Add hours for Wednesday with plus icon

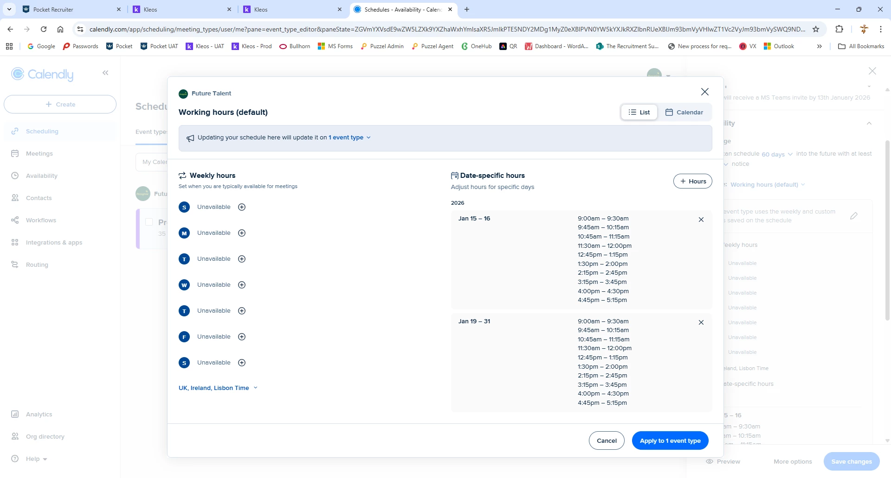point(242,285)
